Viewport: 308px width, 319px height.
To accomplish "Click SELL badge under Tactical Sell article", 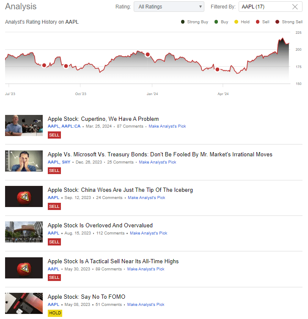I will click(54, 278).
